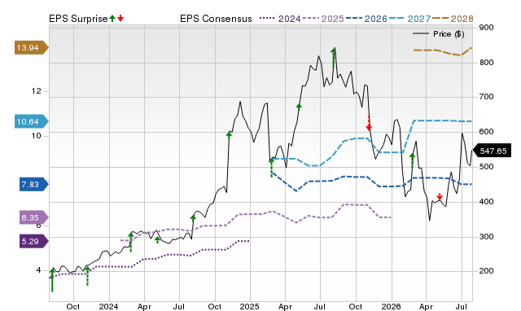The height and width of the screenshot is (311, 521).
Task: Select the 2027 EPS consensus legend entry
Action: [x=409, y=19]
